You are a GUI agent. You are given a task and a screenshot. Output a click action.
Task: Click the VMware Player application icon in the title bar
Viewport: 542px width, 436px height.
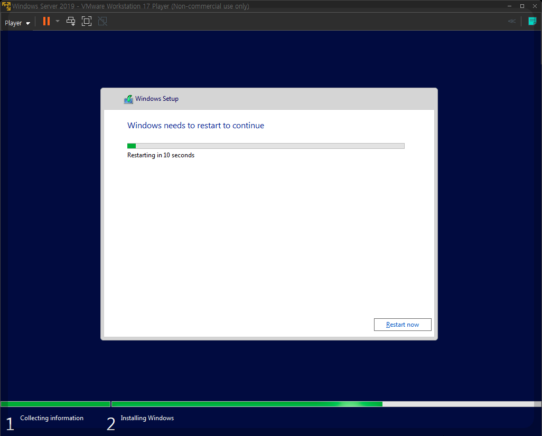[x=6, y=6]
